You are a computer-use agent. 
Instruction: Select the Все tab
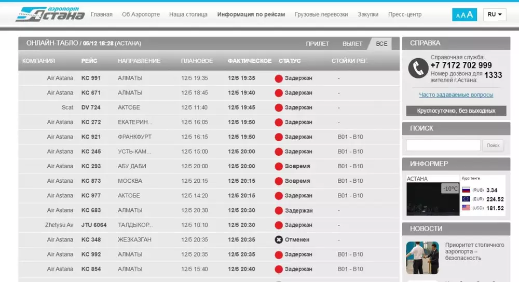point(381,44)
